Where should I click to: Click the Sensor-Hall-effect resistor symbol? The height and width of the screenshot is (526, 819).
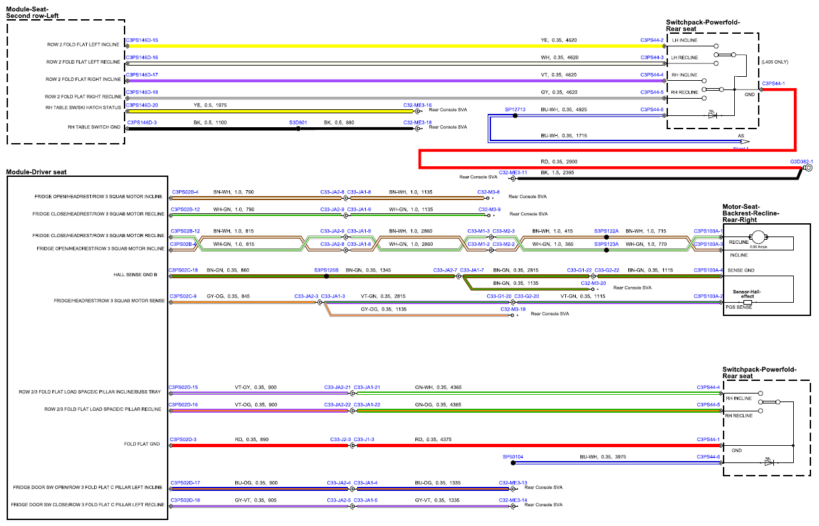[746, 301]
